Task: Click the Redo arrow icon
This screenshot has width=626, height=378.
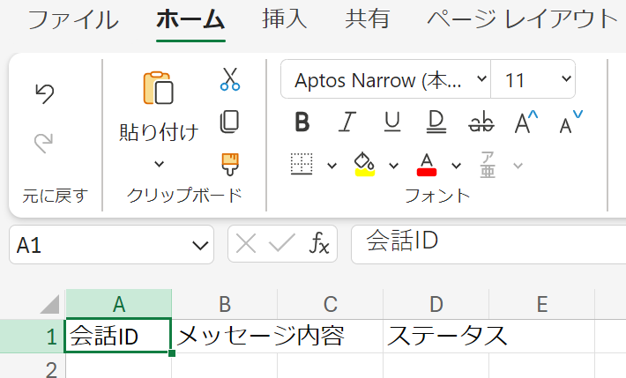Action: point(44,141)
